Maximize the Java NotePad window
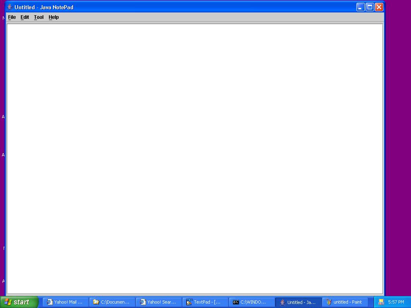Screen dimensions: 411x308 coord(370,7)
